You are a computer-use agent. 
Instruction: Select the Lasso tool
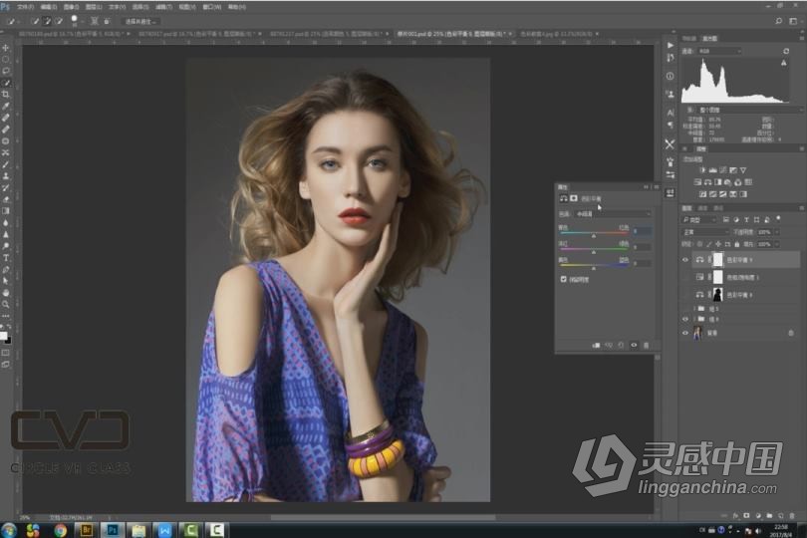(x=6, y=71)
